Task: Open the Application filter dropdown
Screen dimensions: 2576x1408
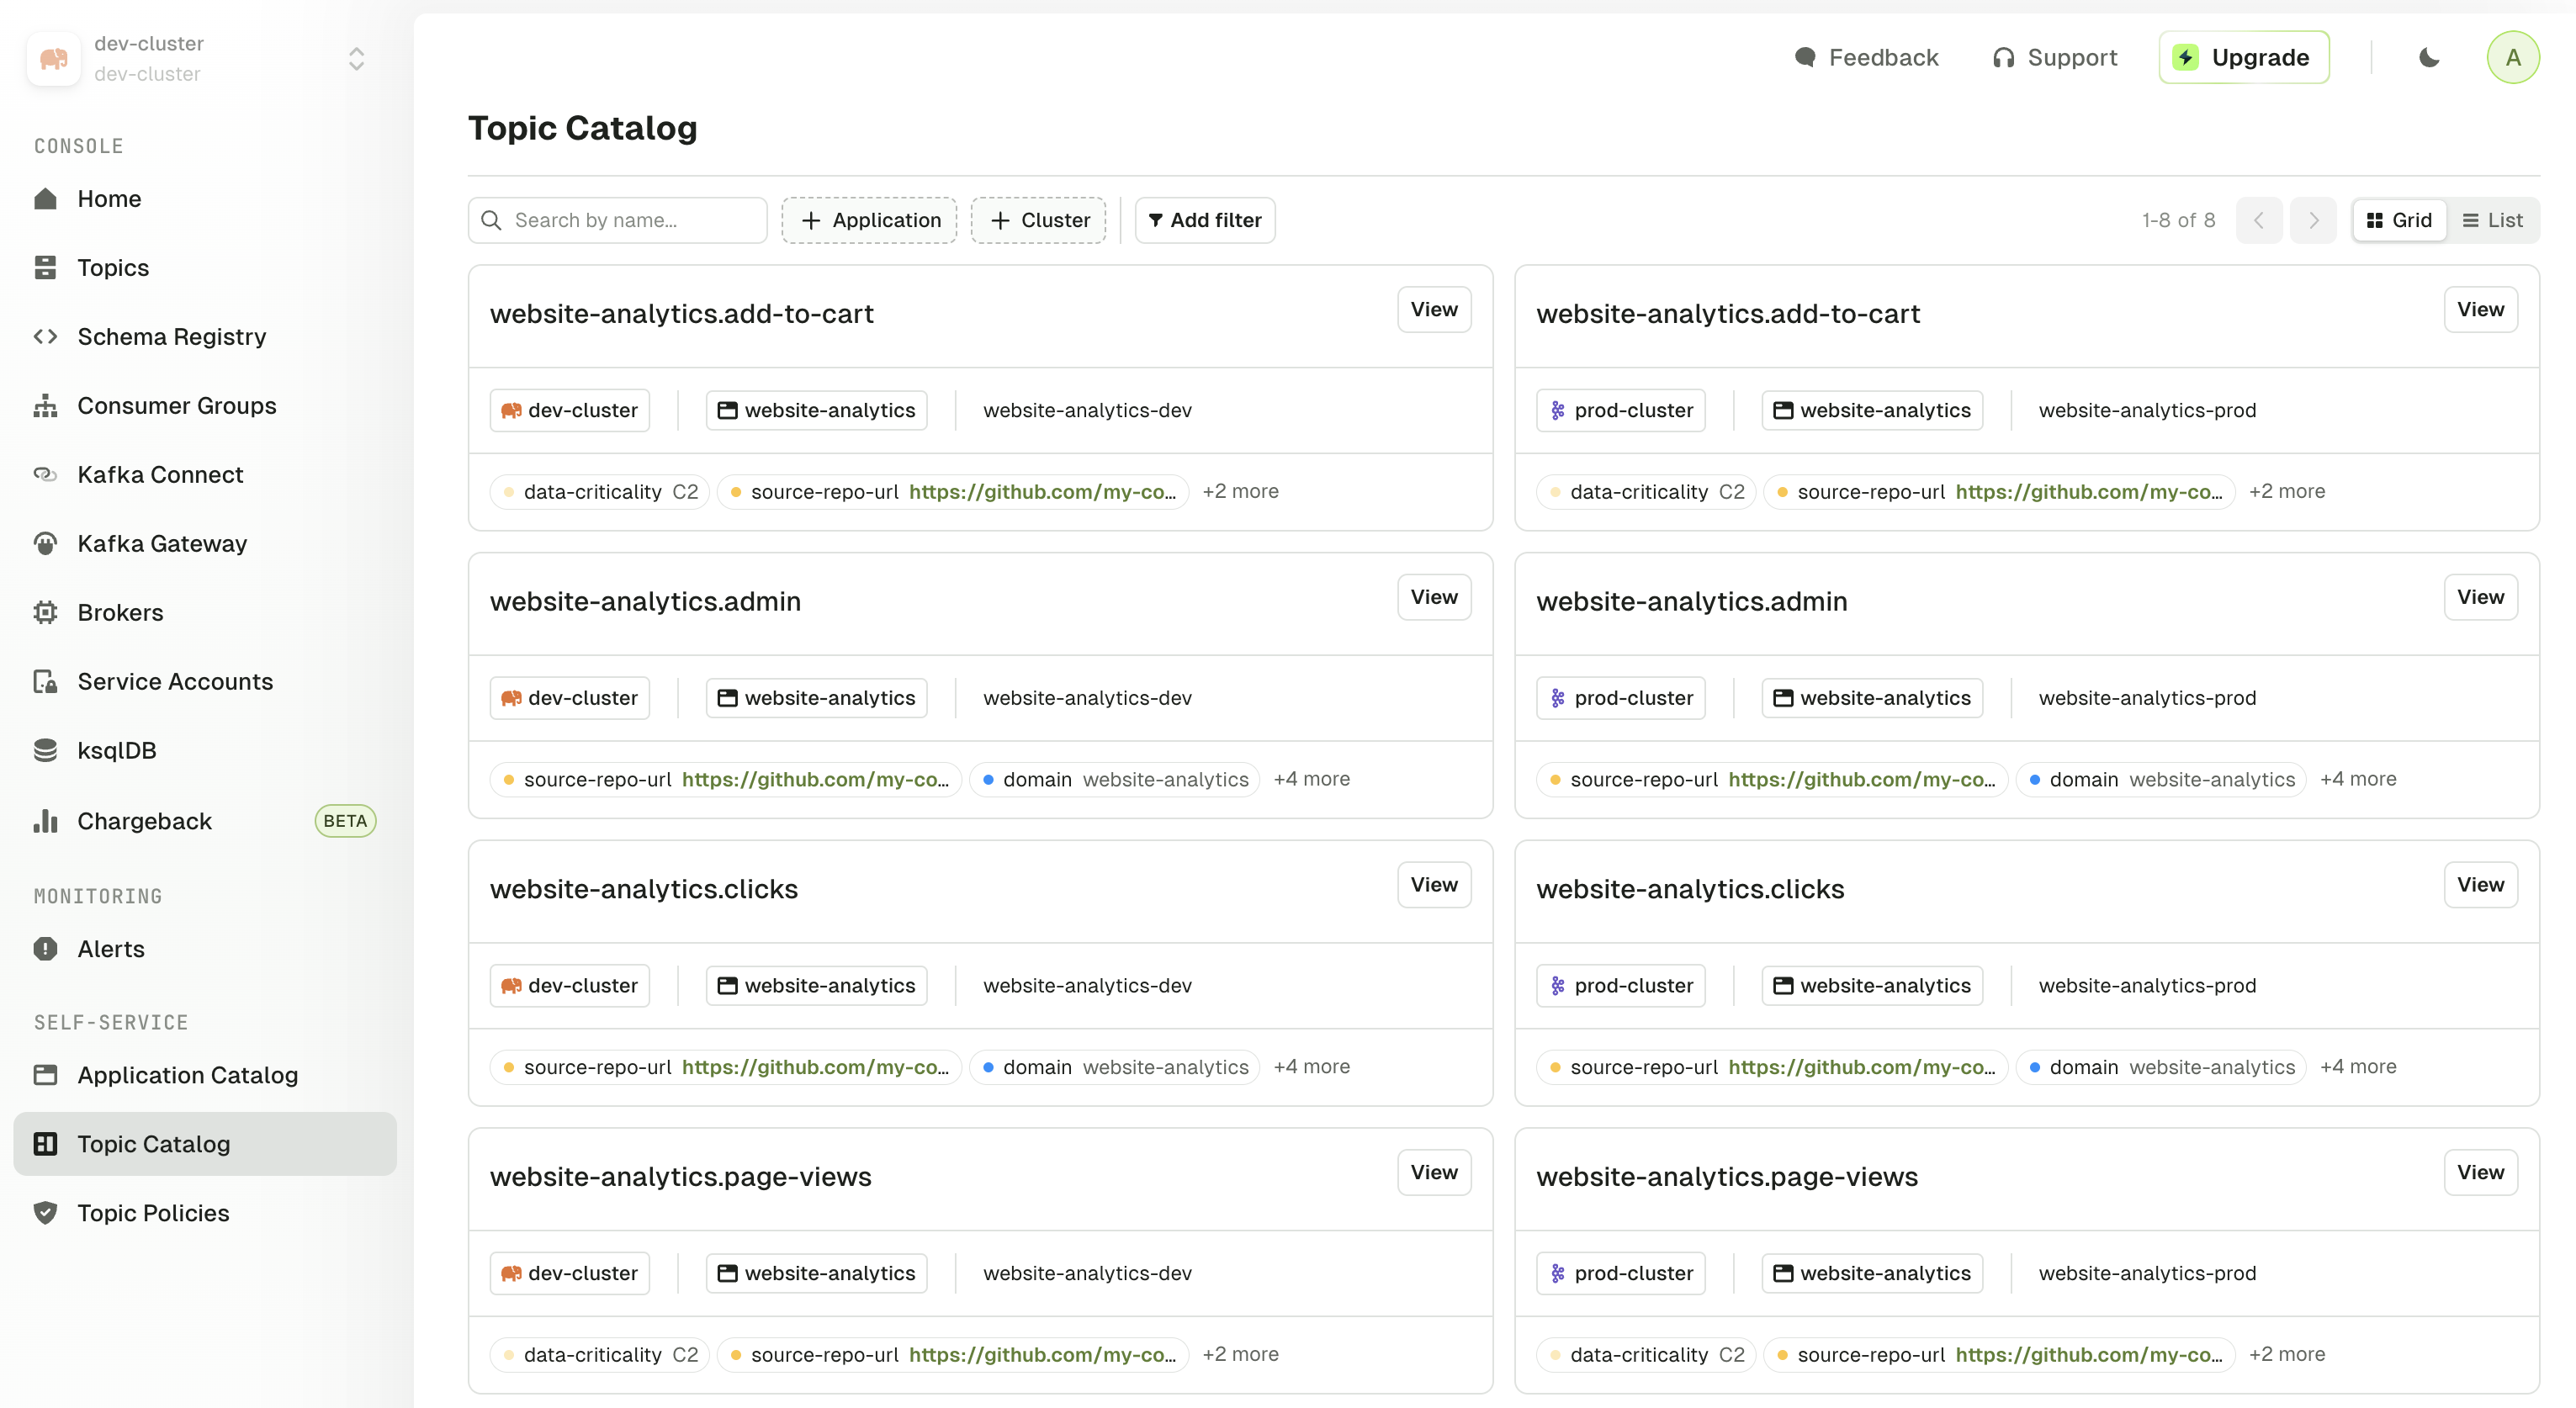Action: coord(869,220)
